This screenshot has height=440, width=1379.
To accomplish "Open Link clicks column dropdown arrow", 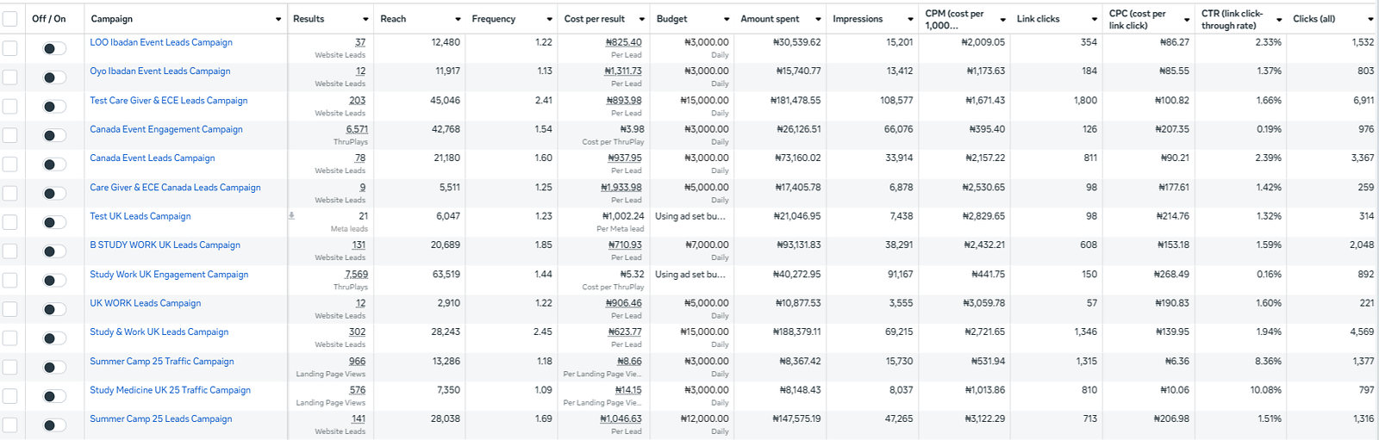I will (1094, 19).
